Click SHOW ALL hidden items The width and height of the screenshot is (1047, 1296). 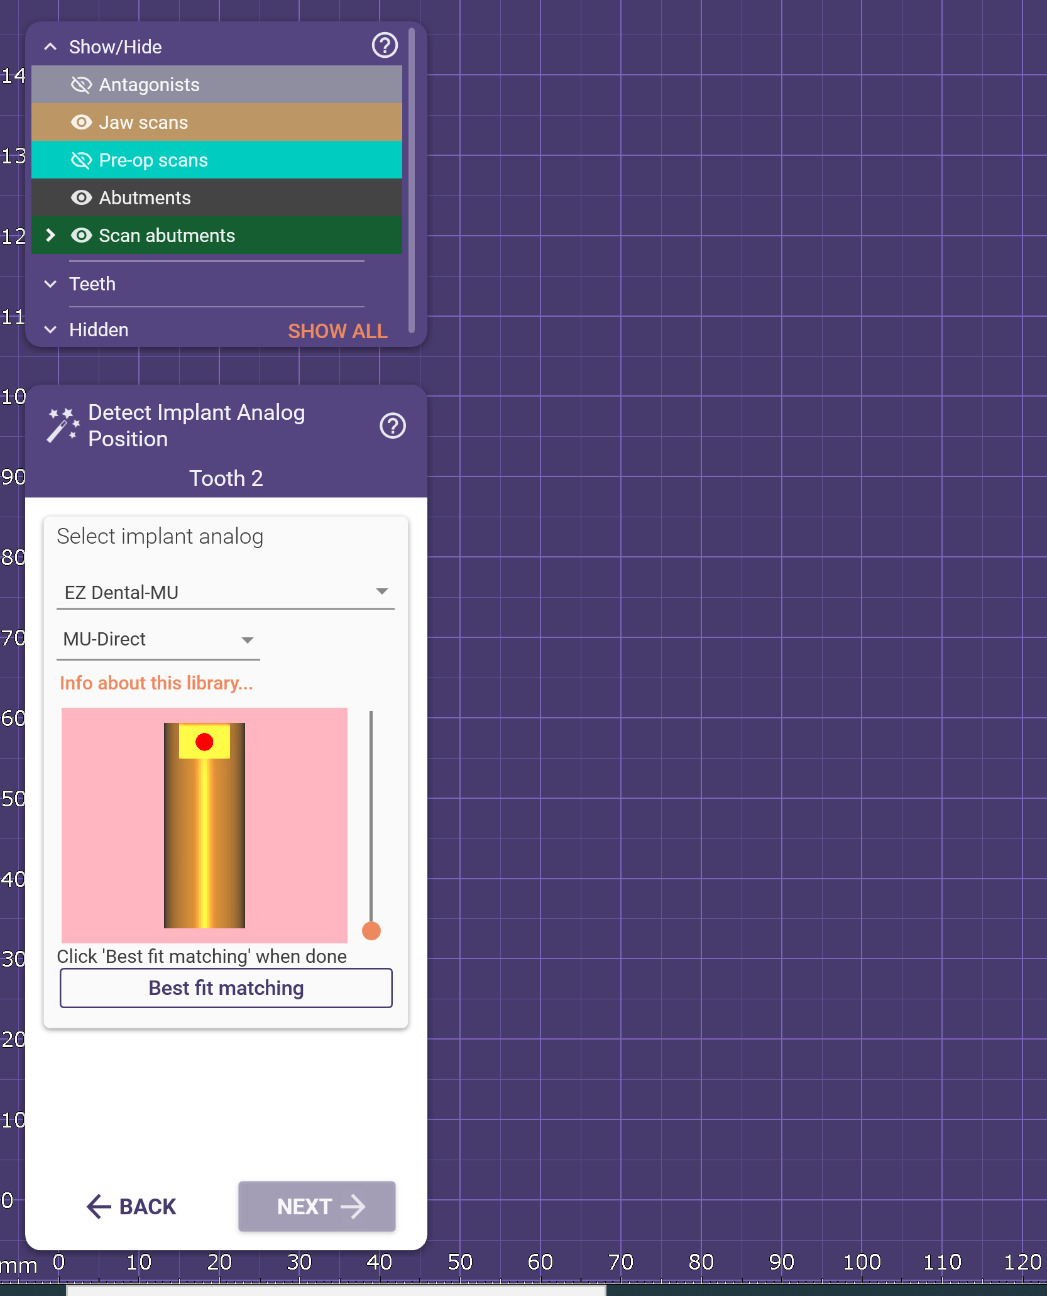pos(337,331)
